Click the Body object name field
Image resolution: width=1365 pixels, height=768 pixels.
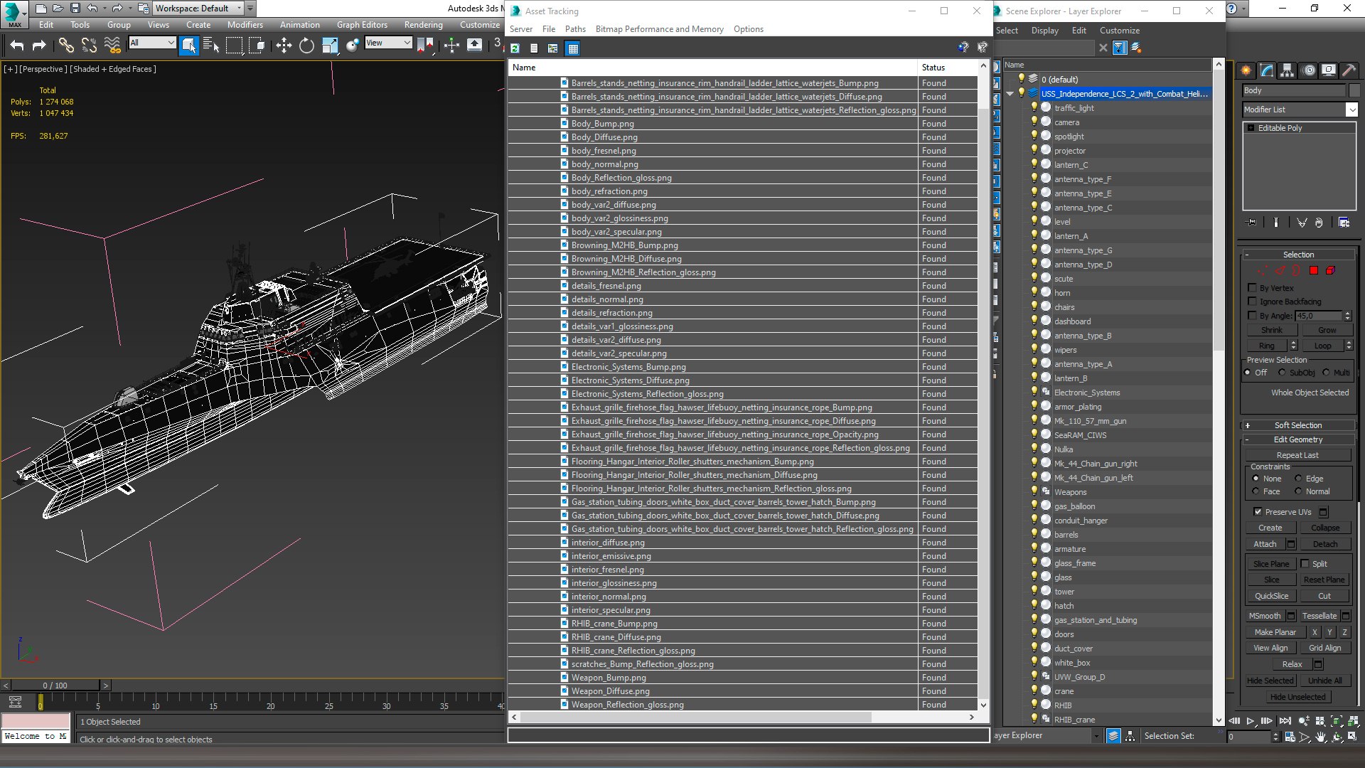click(x=1294, y=90)
